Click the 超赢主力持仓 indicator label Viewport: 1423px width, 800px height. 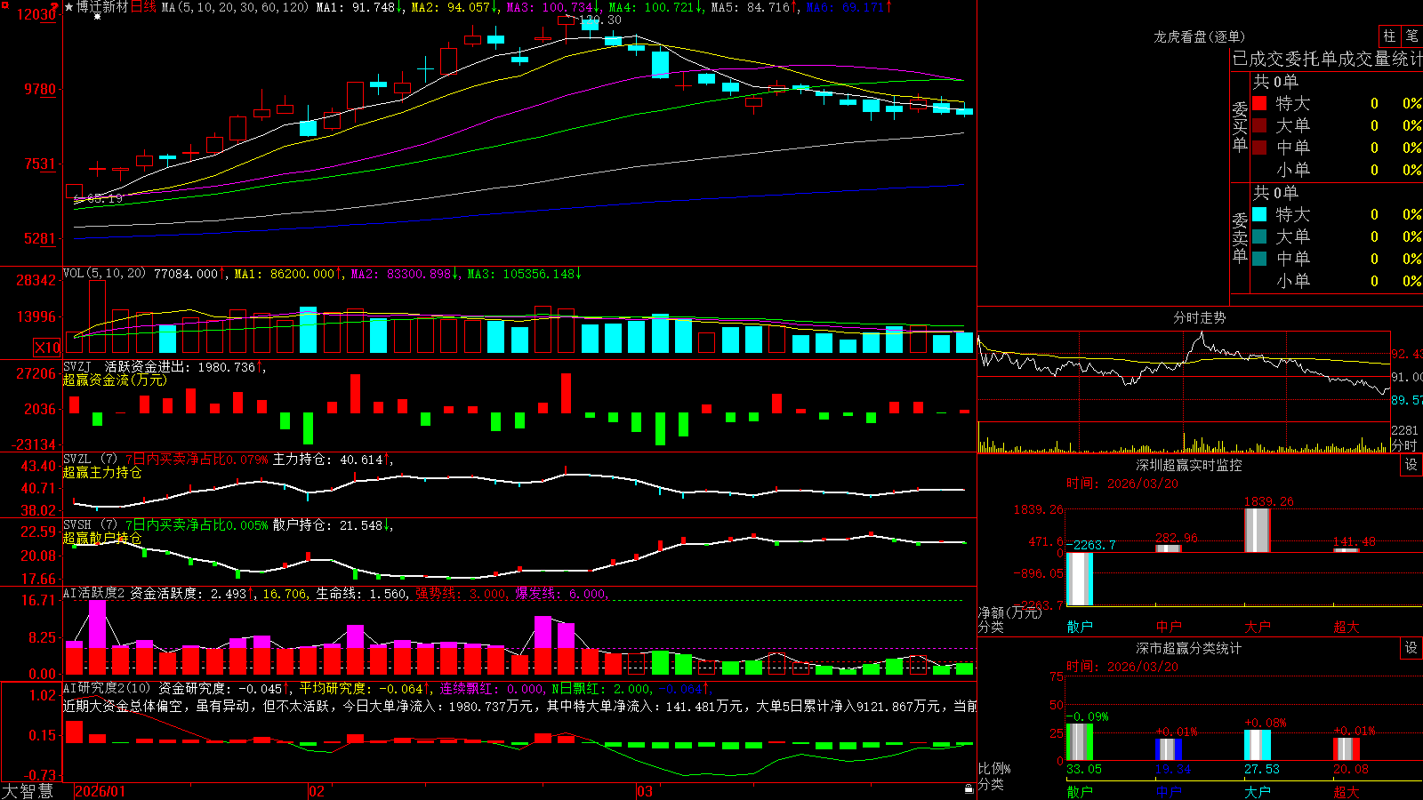tap(102, 472)
